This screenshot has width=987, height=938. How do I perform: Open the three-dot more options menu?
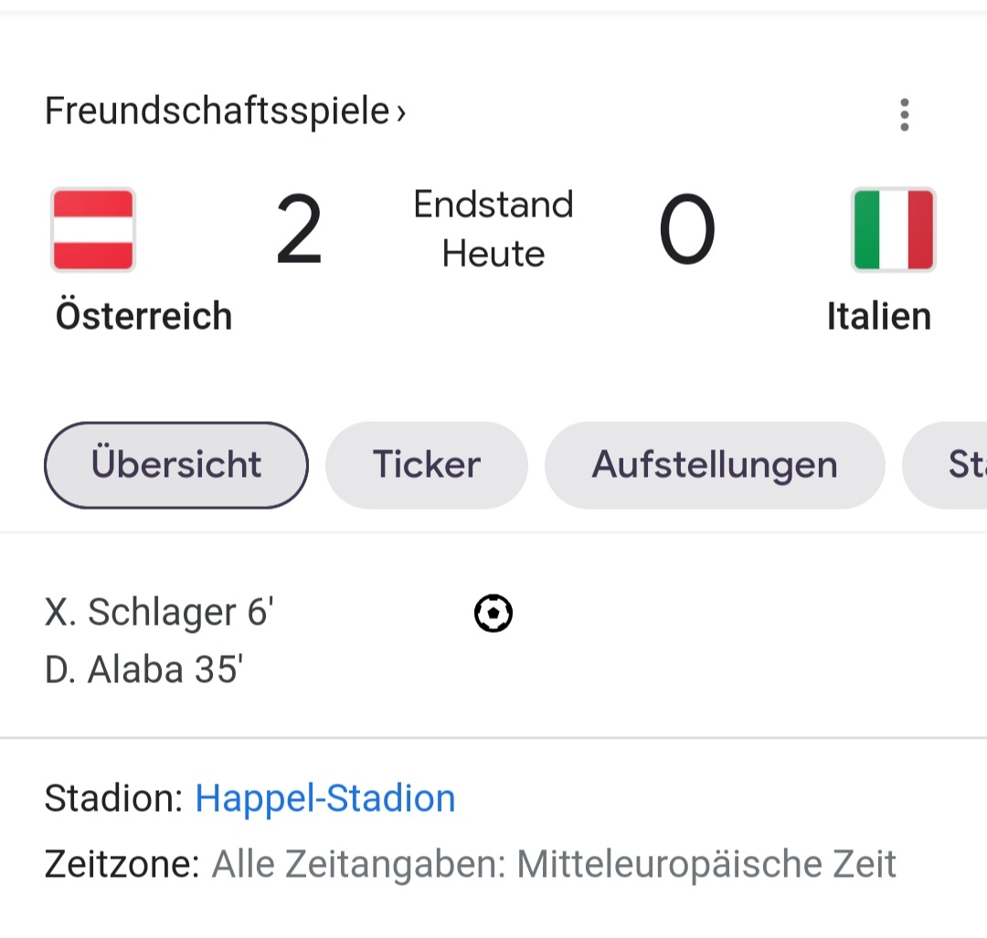coord(904,114)
